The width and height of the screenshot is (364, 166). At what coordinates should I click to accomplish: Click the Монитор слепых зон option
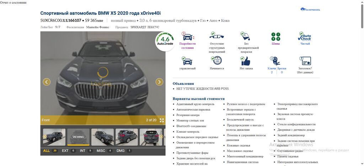click(191, 121)
